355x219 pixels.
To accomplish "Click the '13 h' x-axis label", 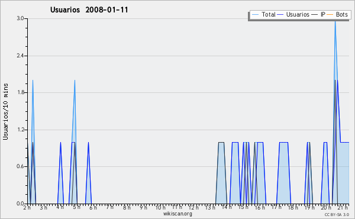I will tap(210, 207).
